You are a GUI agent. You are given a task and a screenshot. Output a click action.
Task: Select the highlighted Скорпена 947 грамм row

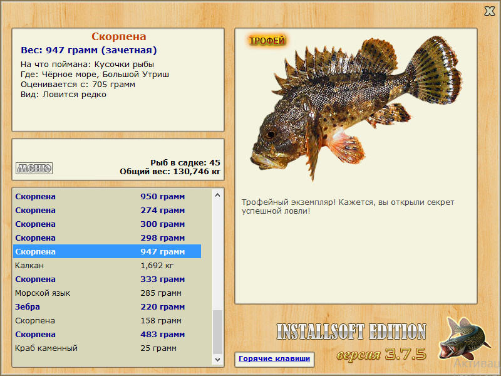(x=107, y=251)
